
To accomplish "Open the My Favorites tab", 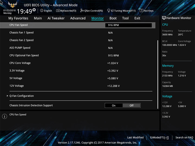I will [18, 18].
